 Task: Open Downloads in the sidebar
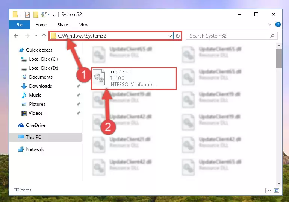pyautogui.click(x=41, y=86)
